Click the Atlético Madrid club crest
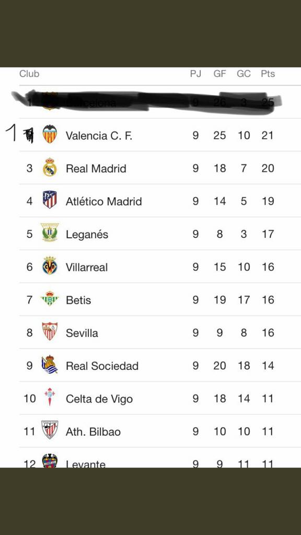Screen dimensions: 301x535 [50, 200]
